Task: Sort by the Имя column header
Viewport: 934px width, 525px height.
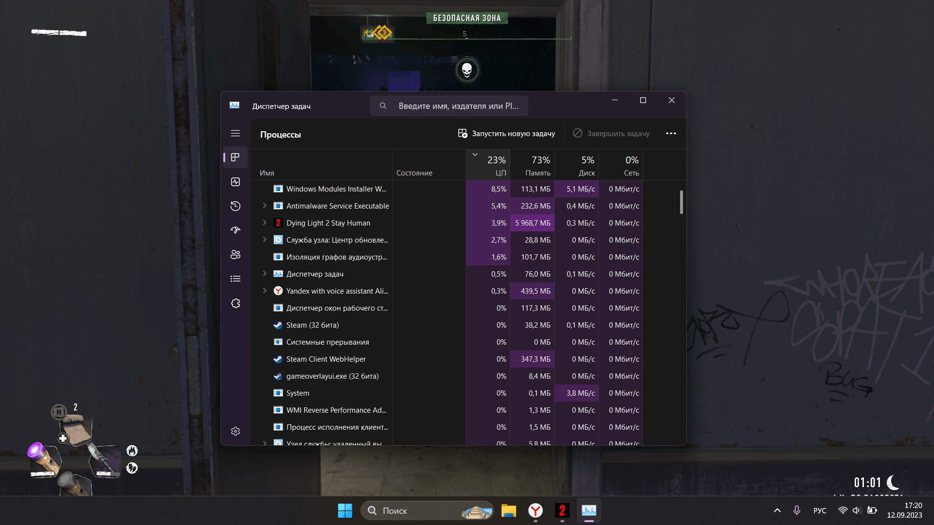Action: coord(322,165)
